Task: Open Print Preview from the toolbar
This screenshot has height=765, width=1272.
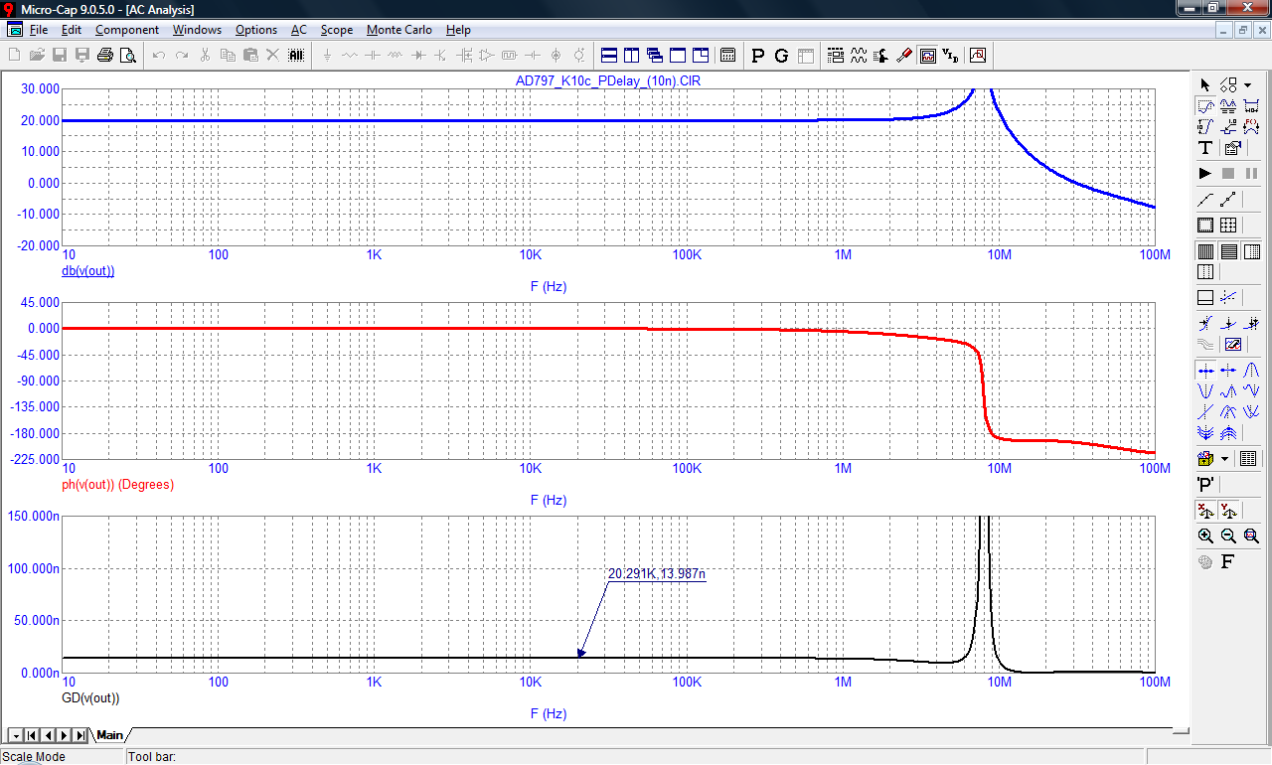Action: (x=127, y=56)
